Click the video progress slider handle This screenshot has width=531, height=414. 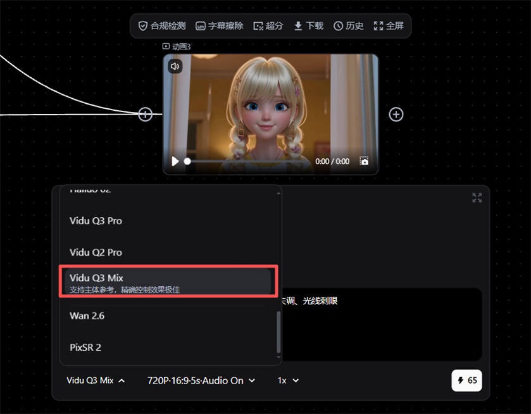(187, 161)
